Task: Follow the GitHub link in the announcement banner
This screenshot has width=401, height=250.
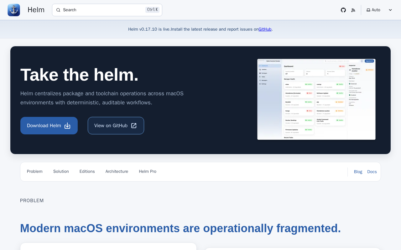Action: point(265,29)
